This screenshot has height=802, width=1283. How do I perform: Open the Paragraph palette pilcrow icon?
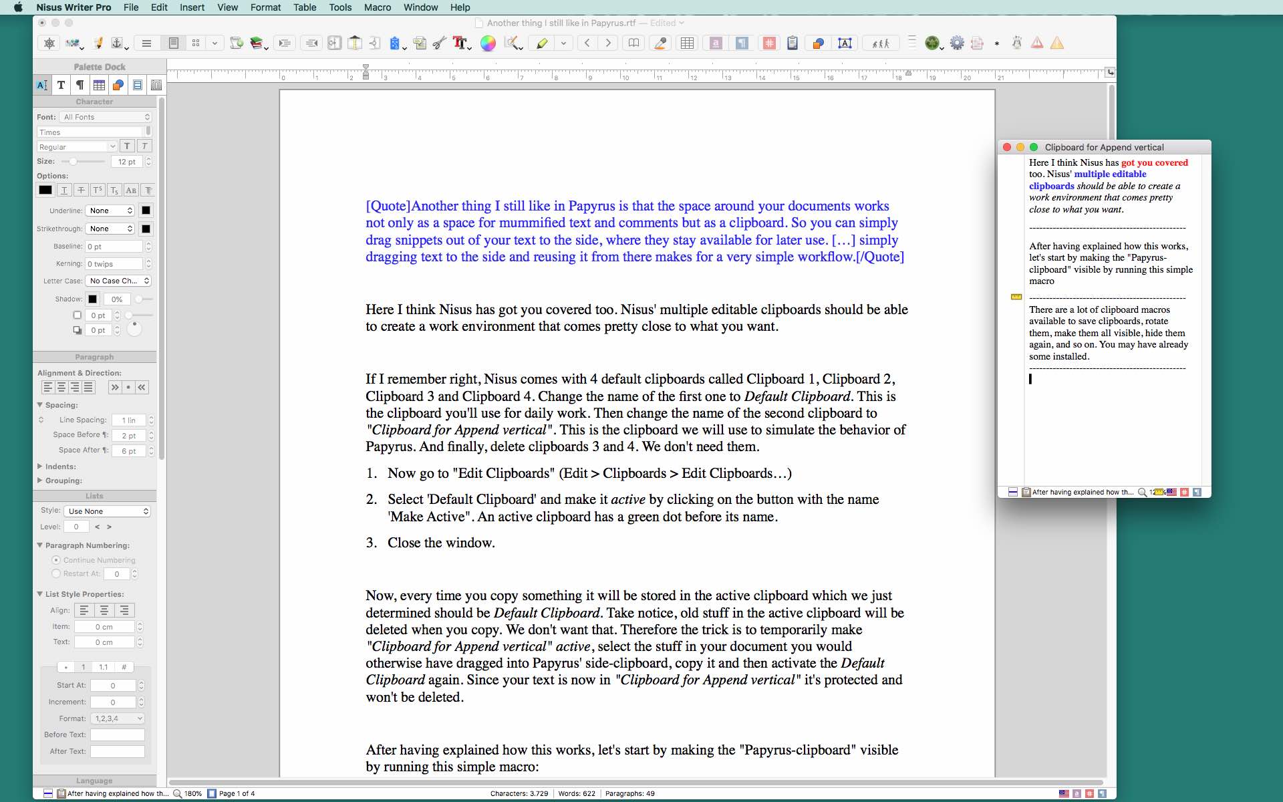[x=80, y=85]
